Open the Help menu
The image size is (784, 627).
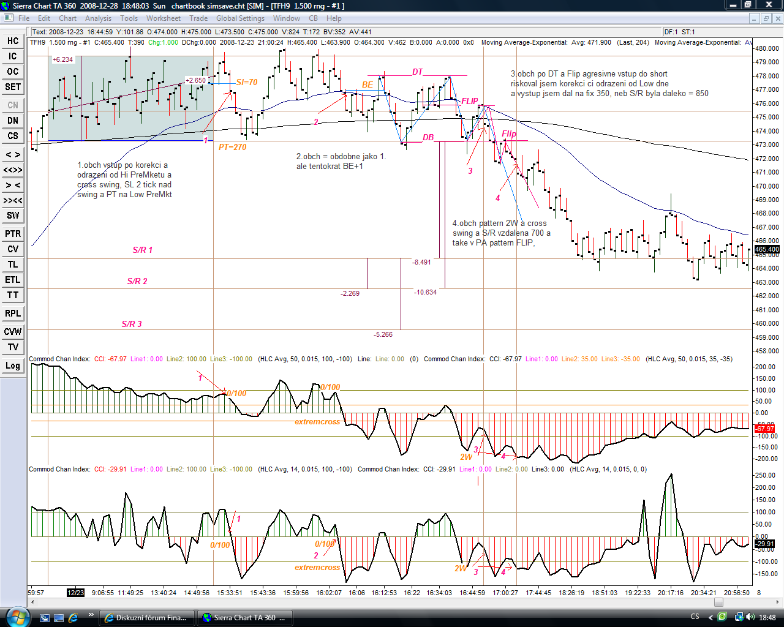coord(334,18)
